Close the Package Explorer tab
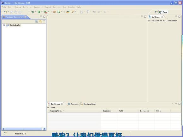This screenshot has width=183, height=137. tap(25, 17)
